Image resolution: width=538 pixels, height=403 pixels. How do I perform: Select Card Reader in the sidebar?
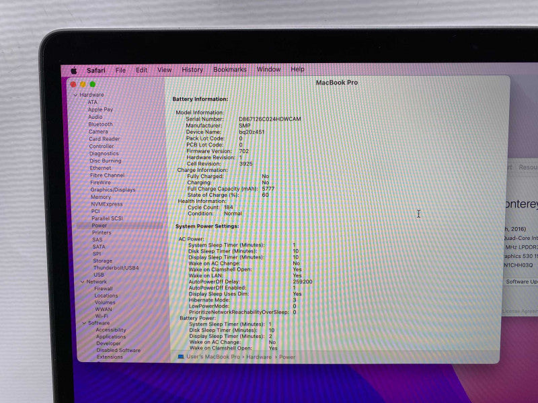click(105, 139)
